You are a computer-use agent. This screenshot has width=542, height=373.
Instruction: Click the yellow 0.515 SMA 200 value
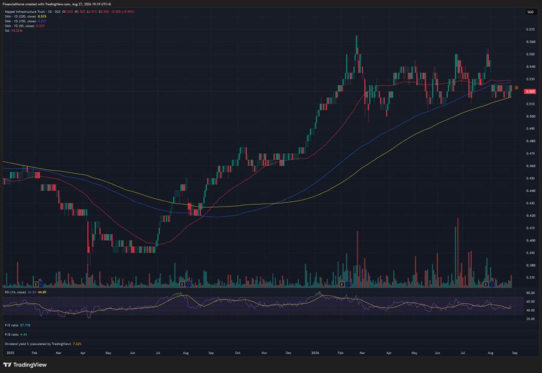[x=42, y=16]
